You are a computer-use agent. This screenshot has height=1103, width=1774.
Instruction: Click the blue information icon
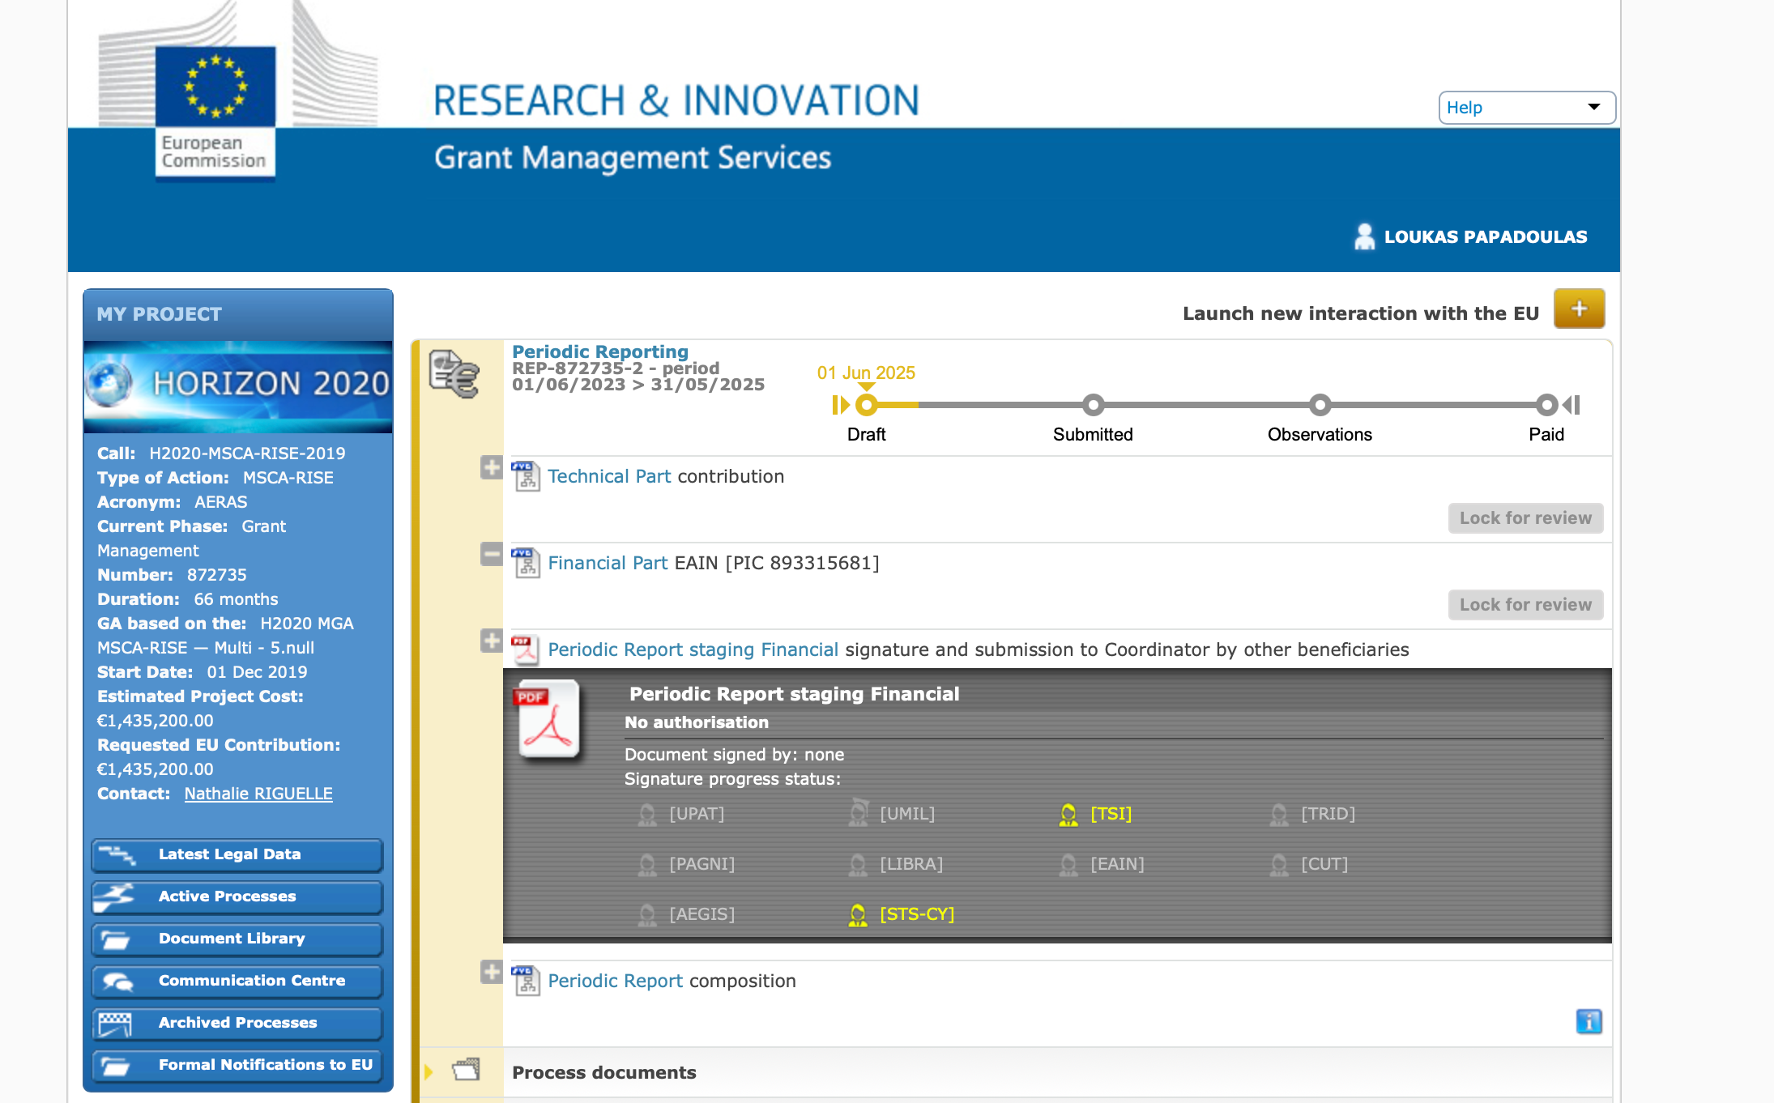click(1588, 1021)
